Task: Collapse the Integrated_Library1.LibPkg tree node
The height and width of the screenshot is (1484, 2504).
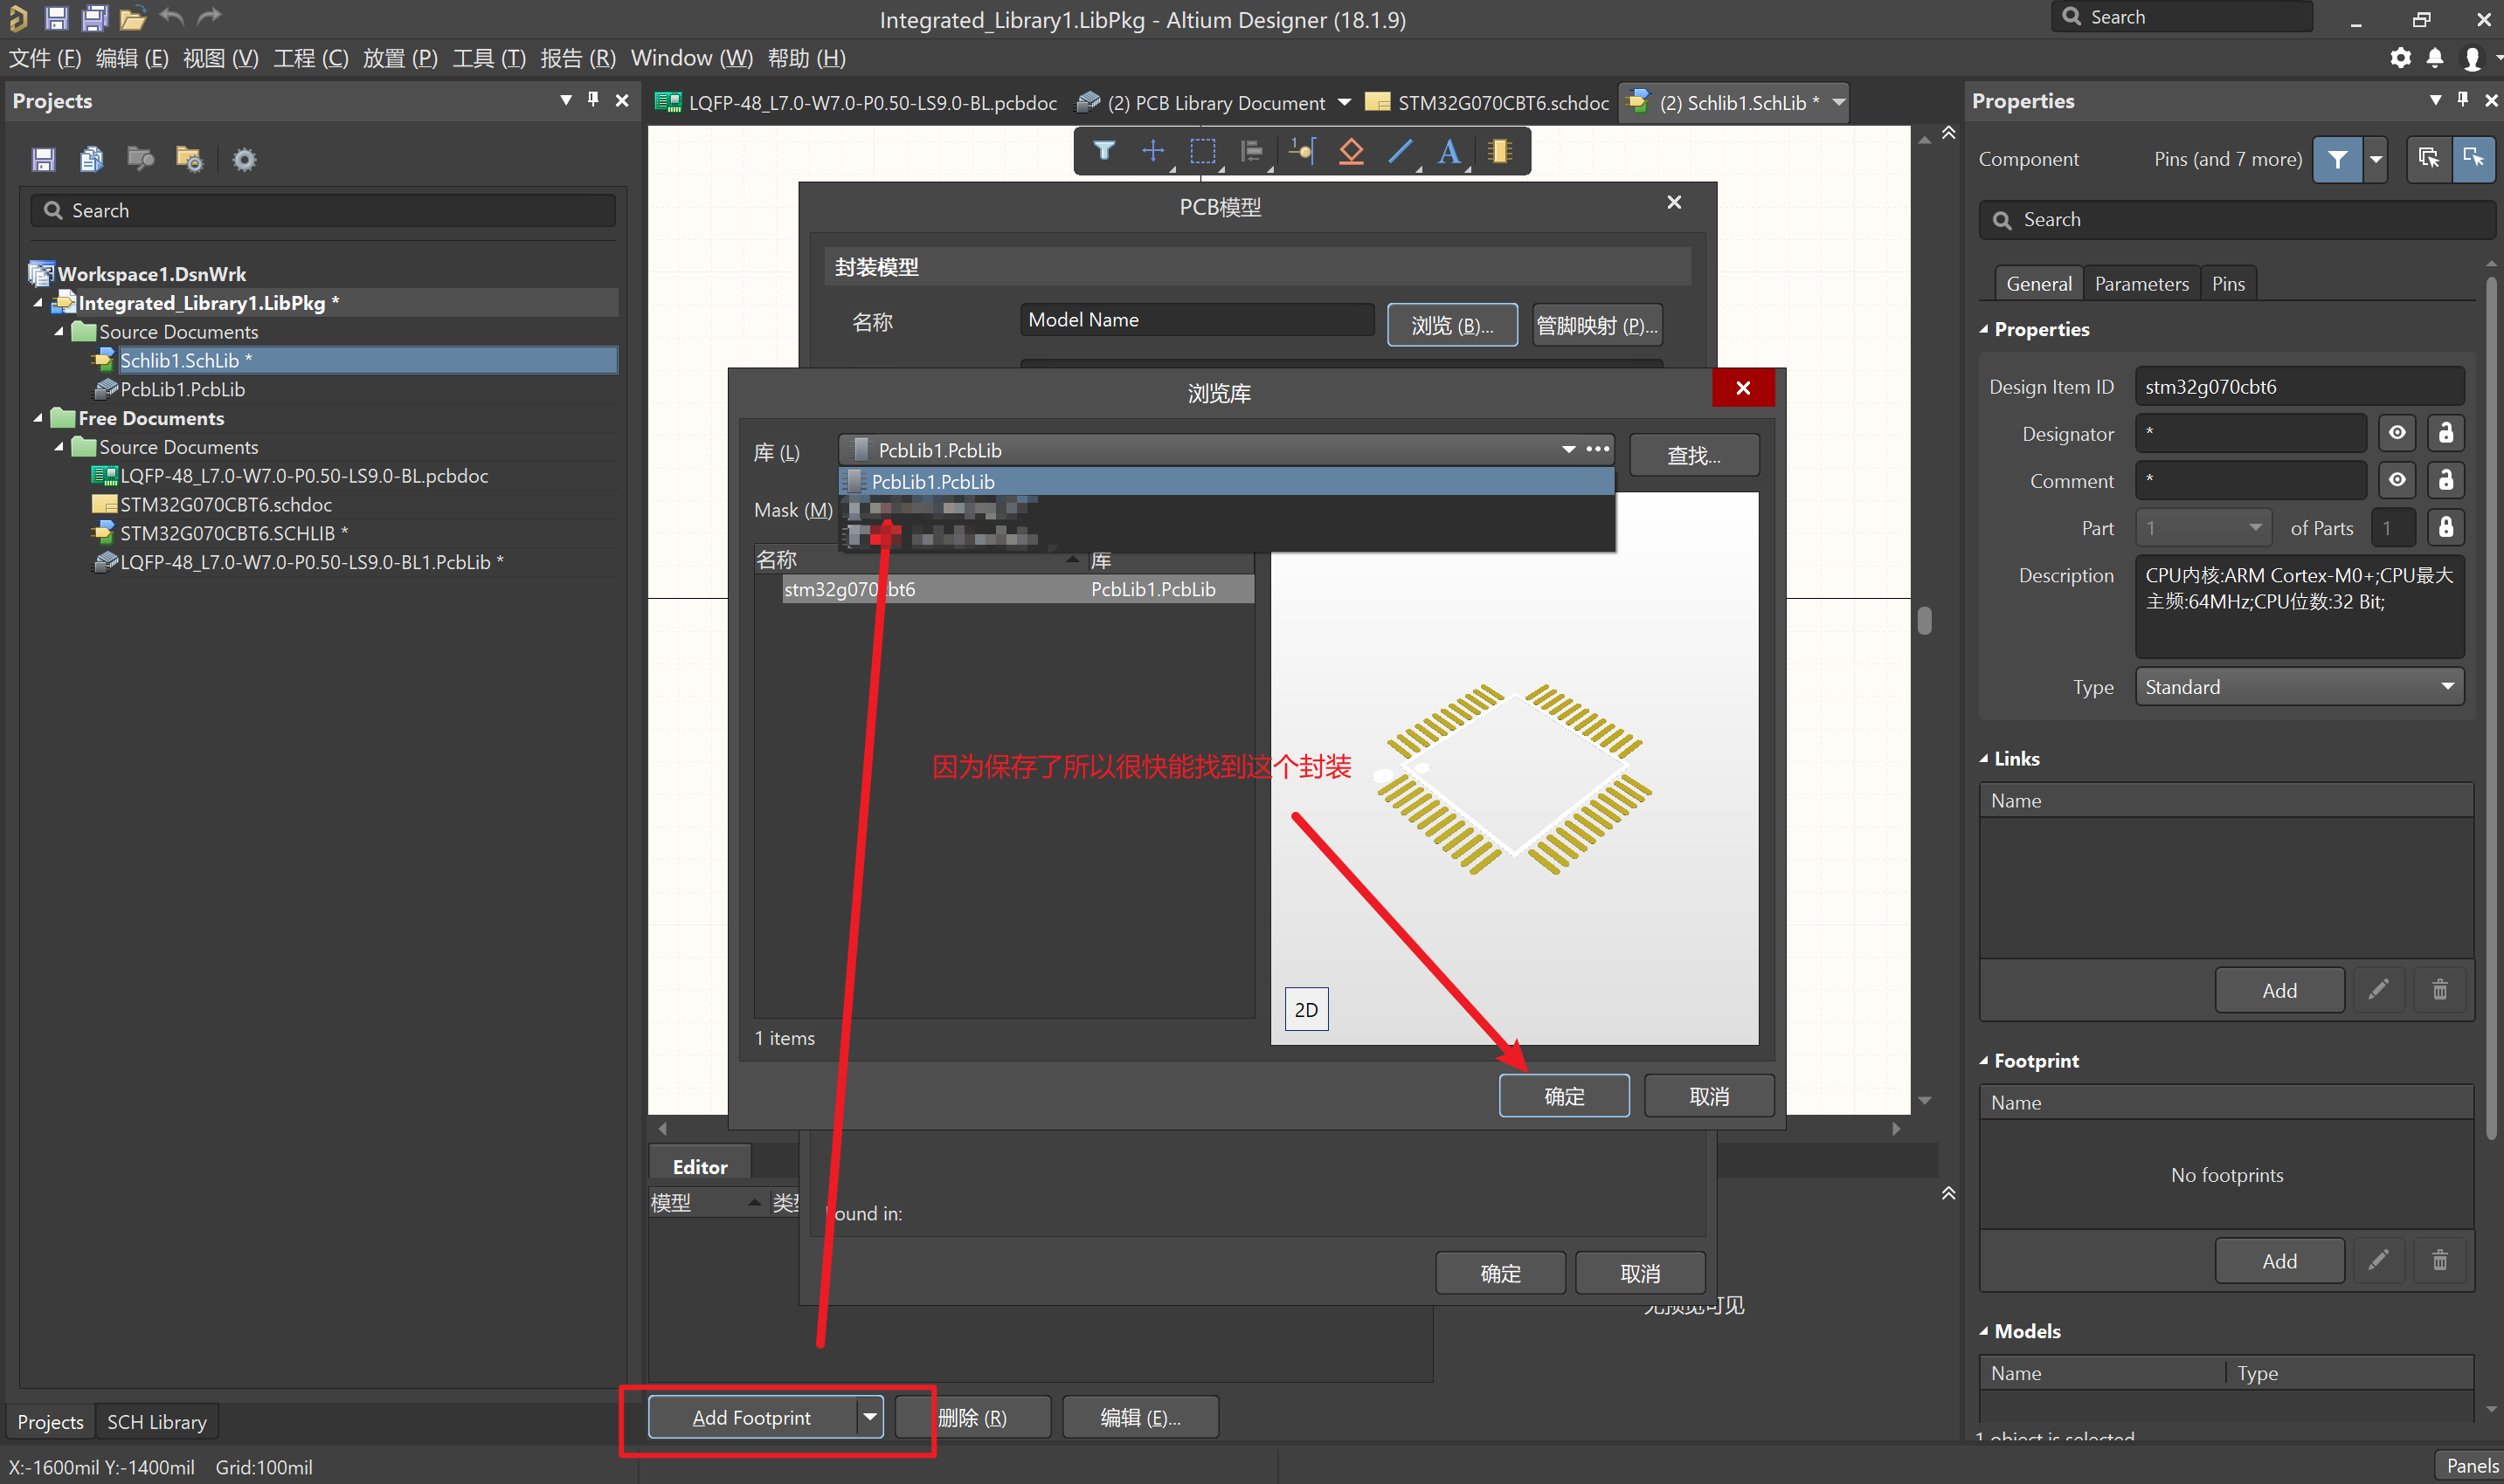Action: click(x=38, y=302)
